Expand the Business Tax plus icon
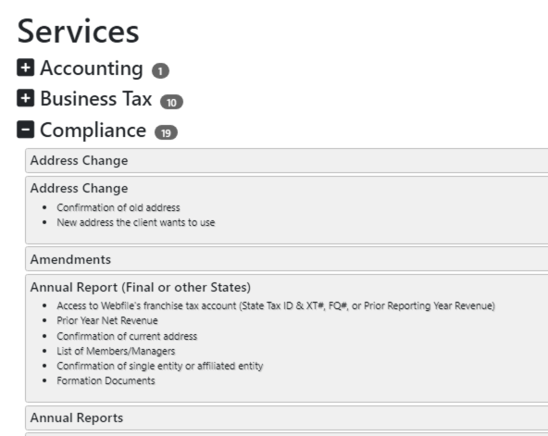The image size is (548, 436). 26,98
